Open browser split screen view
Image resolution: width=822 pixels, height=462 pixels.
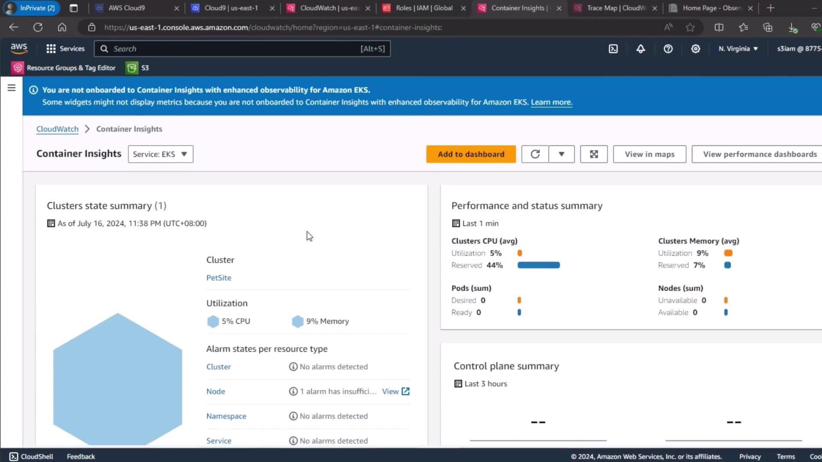point(719,27)
